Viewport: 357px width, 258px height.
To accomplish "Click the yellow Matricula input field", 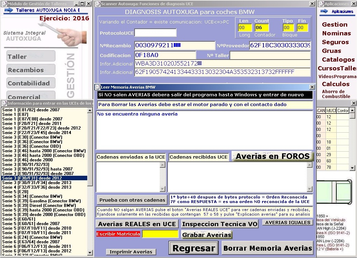I will coord(160,234).
